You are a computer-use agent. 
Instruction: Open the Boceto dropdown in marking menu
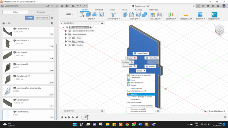(x=141, y=71)
